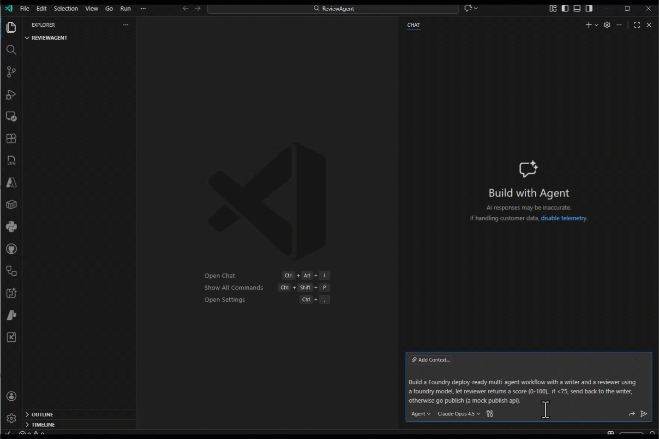Screen dimensions: 659x439
Task: Open the Claude Opus 4.5 model picker
Action: [458, 414]
